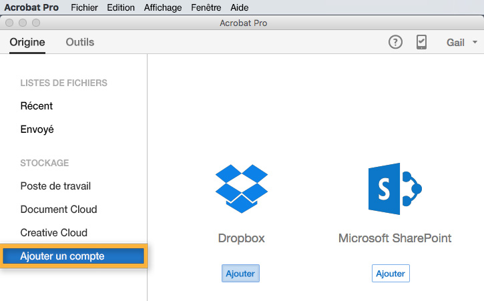484x301 pixels.
Task: Open the help question mark icon
Action: tap(395, 42)
